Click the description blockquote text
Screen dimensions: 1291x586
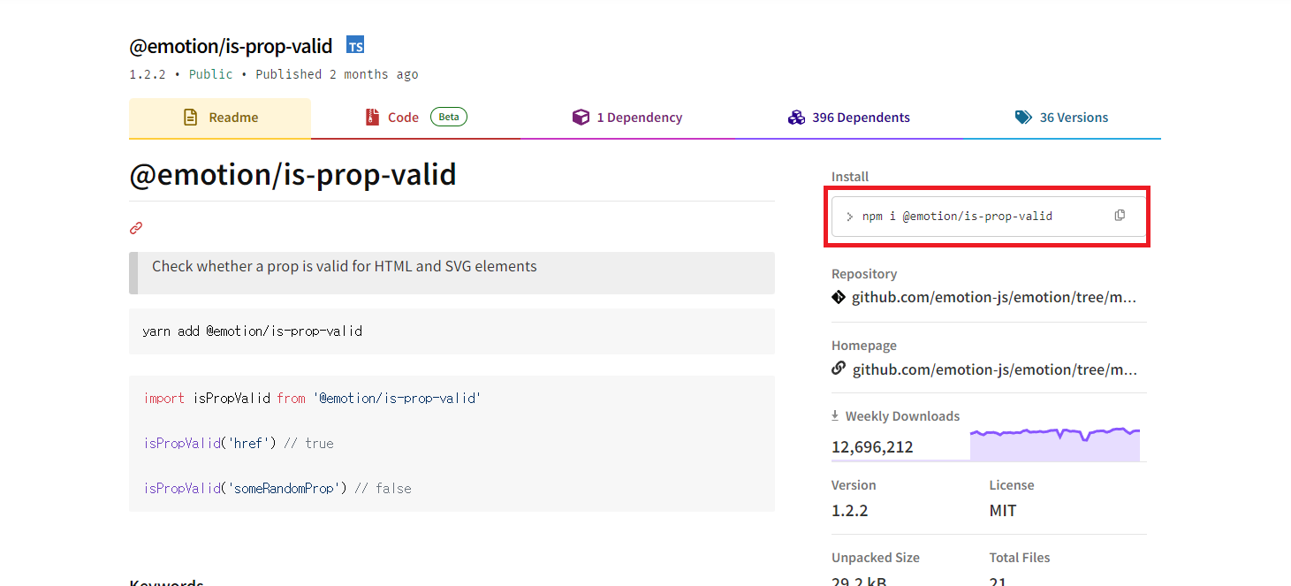345,266
